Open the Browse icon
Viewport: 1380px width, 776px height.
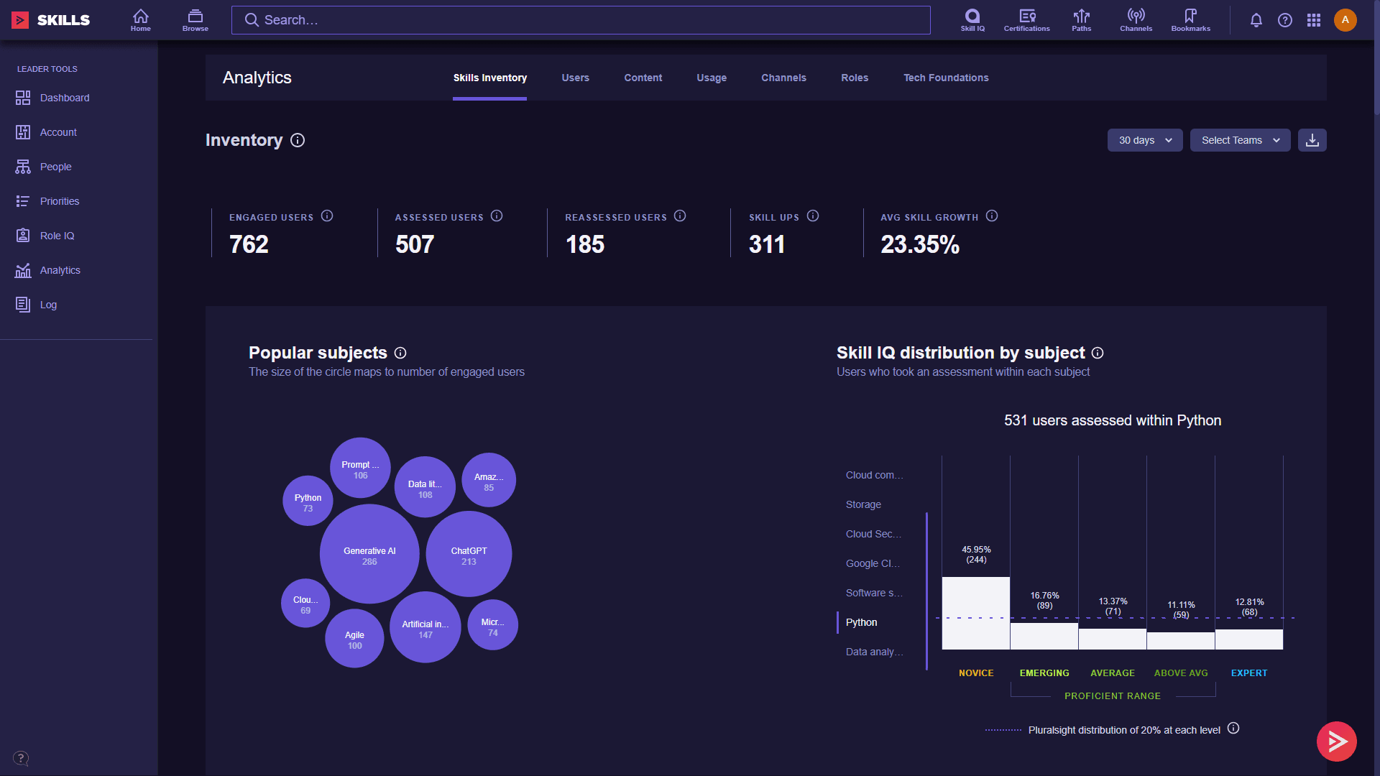pyautogui.click(x=195, y=19)
